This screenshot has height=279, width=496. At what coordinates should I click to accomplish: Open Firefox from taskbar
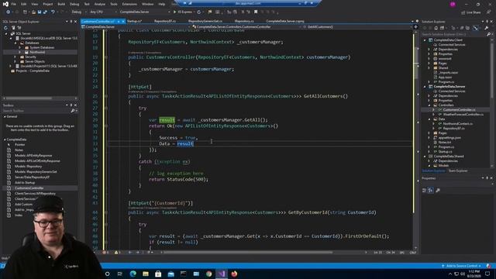click(x=234, y=274)
